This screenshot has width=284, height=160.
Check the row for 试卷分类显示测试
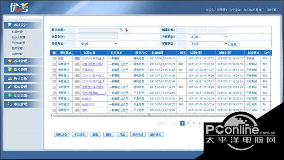point(54,65)
